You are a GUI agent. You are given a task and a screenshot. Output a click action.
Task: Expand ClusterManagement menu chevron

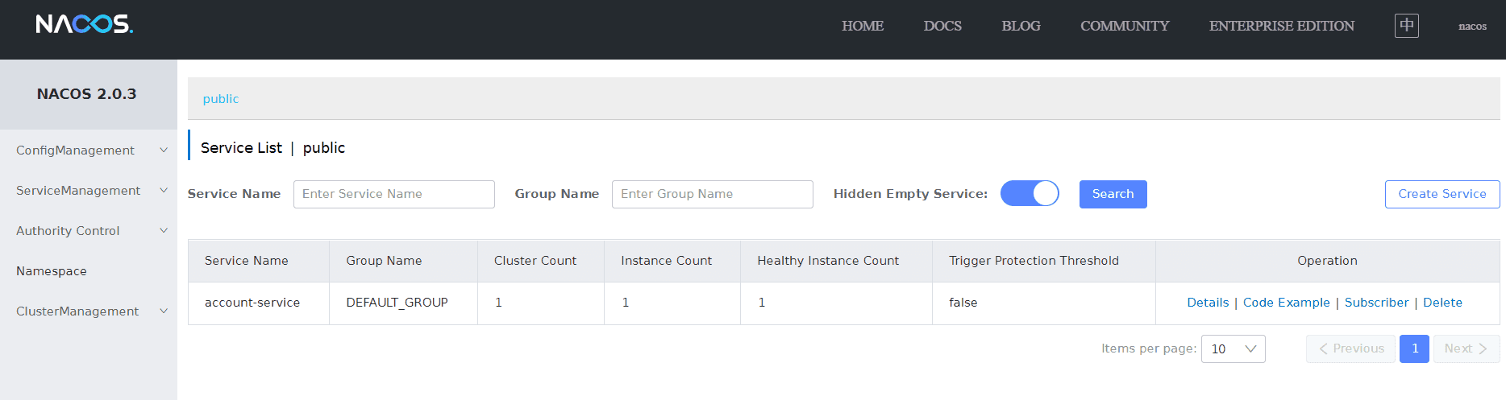(x=164, y=311)
